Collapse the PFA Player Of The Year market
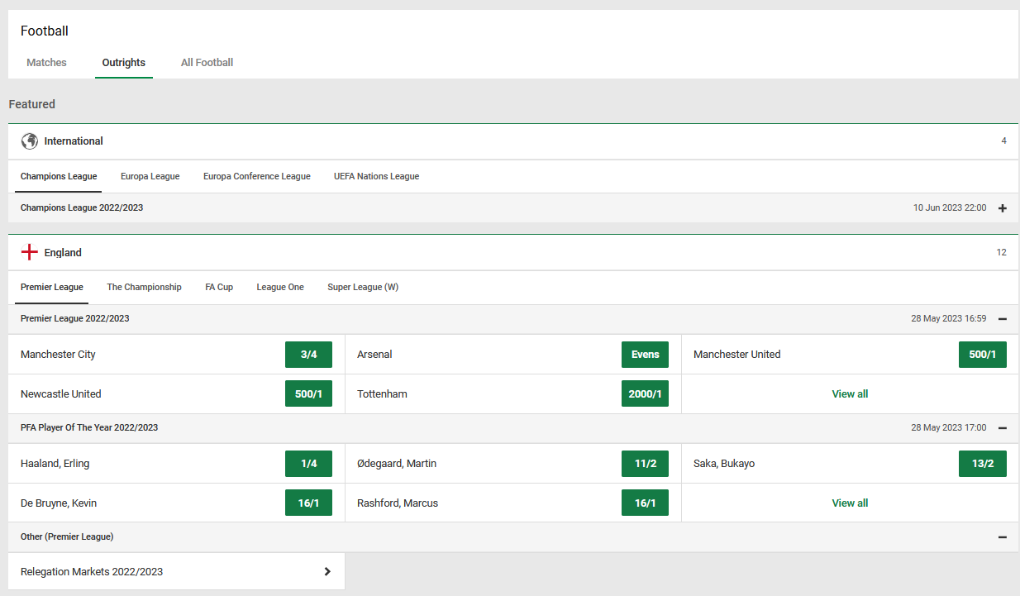The width and height of the screenshot is (1020, 596). point(1002,427)
